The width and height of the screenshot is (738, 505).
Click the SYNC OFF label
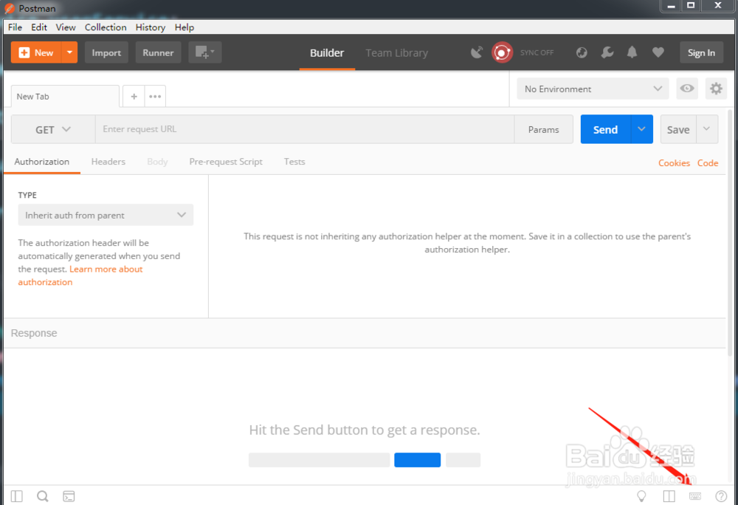537,52
